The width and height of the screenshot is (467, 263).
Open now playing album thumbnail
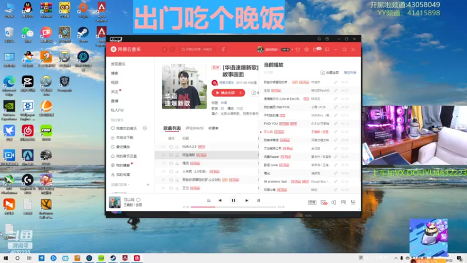114,202
